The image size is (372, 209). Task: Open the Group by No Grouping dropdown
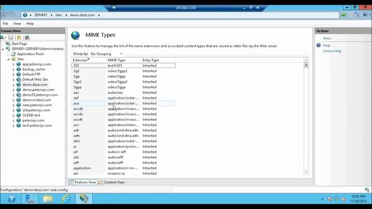point(106,54)
